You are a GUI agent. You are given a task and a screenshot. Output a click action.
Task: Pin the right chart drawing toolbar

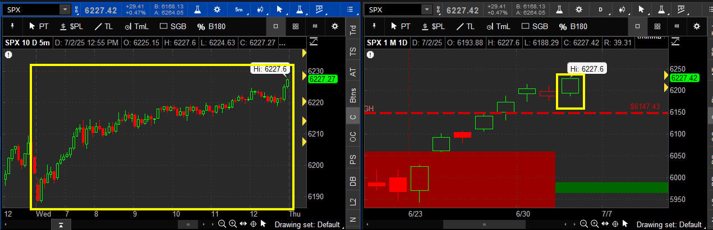click(375, 26)
